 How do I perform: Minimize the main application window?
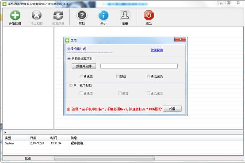222,3
